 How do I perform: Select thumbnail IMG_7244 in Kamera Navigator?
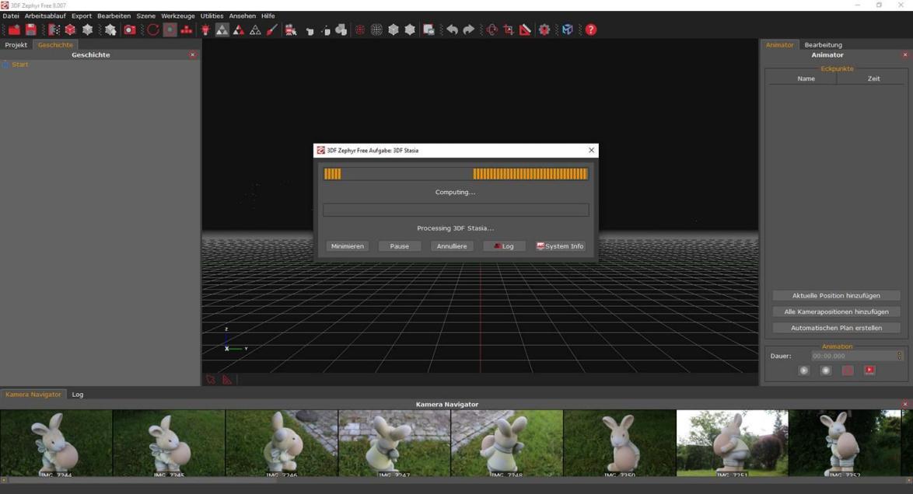click(x=56, y=444)
